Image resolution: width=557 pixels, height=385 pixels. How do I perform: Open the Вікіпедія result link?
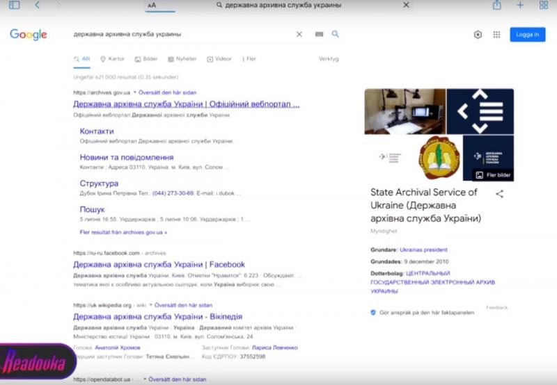[x=157, y=317]
